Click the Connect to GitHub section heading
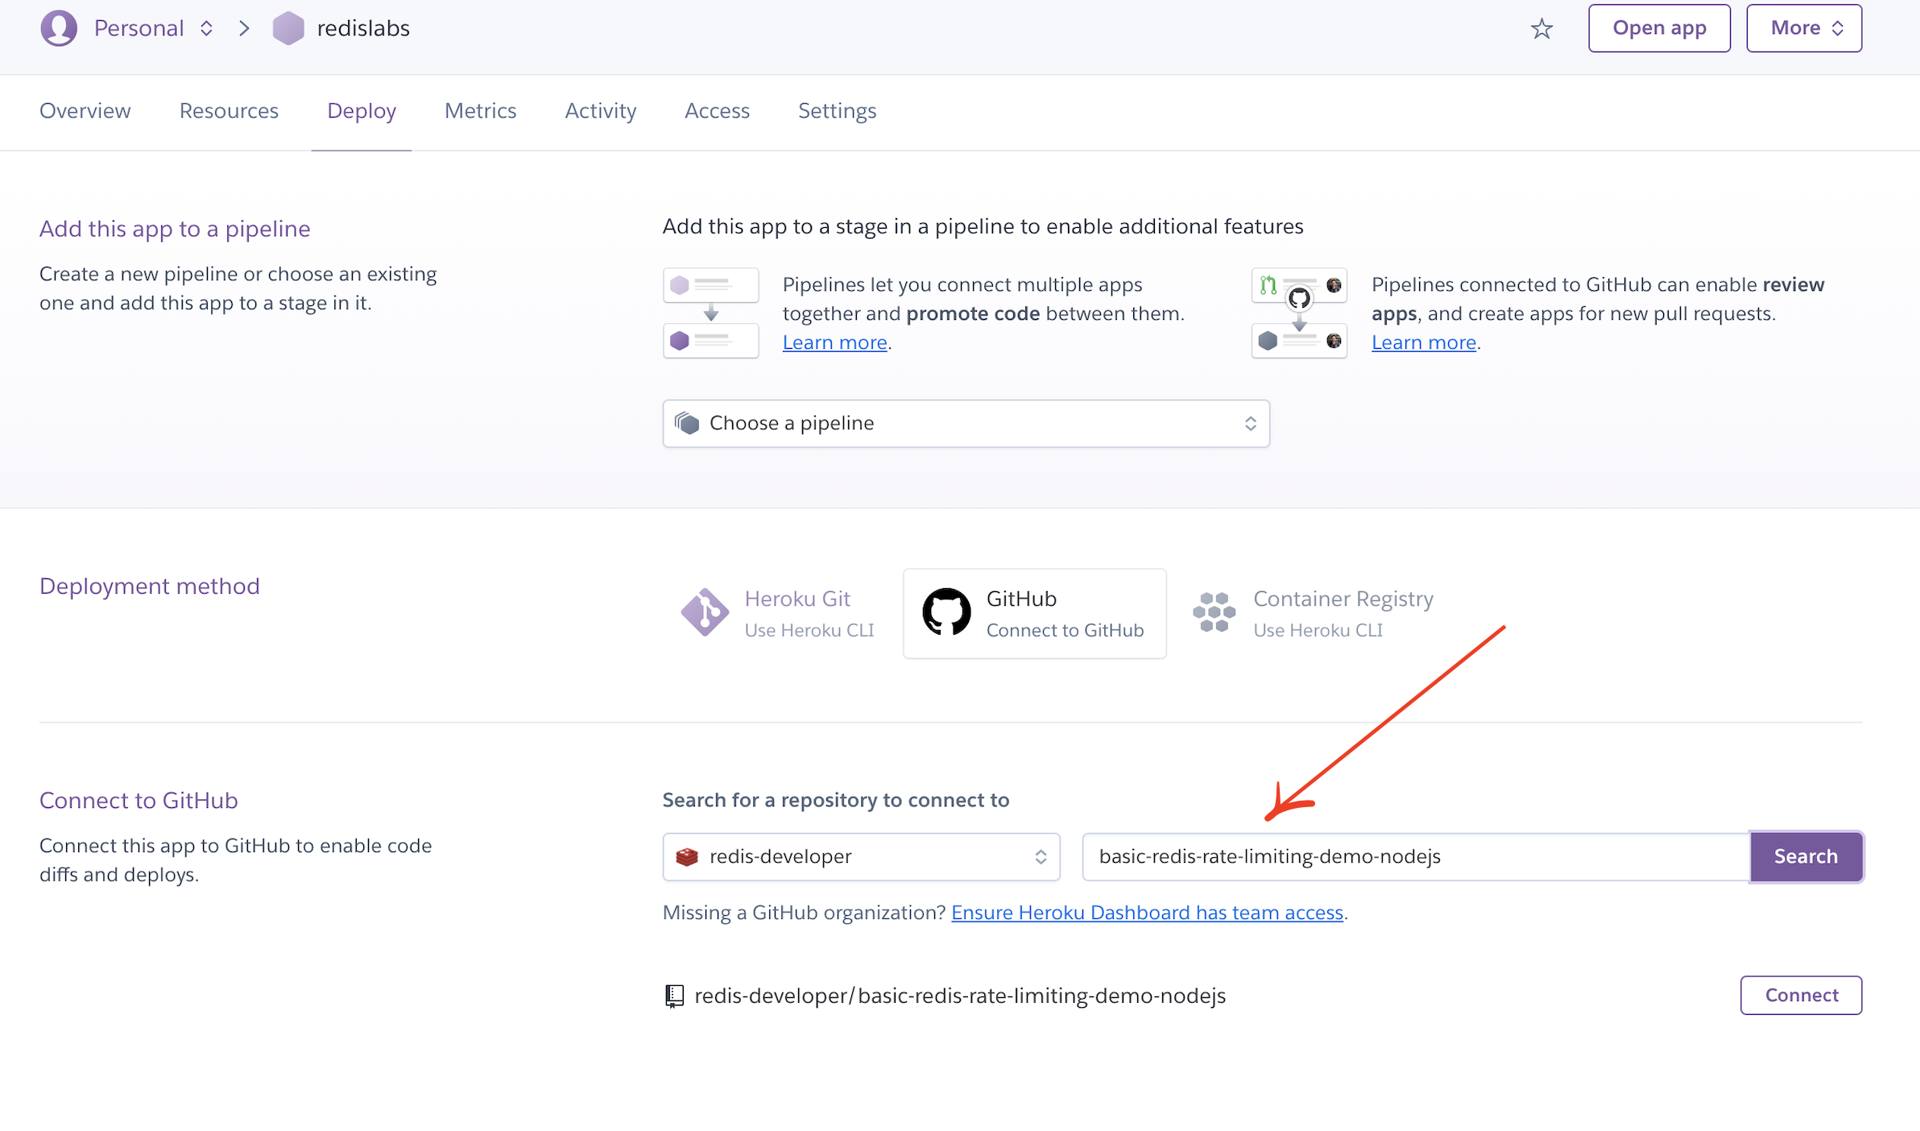 [x=139, y=800]
